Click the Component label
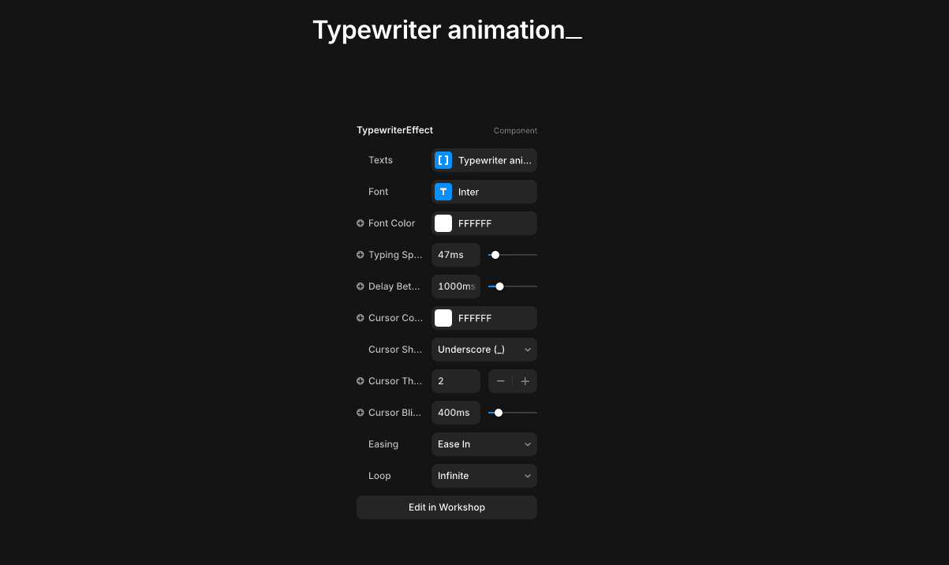The width and height of the screenshot is (949, 565). click(x=515, y=131)
